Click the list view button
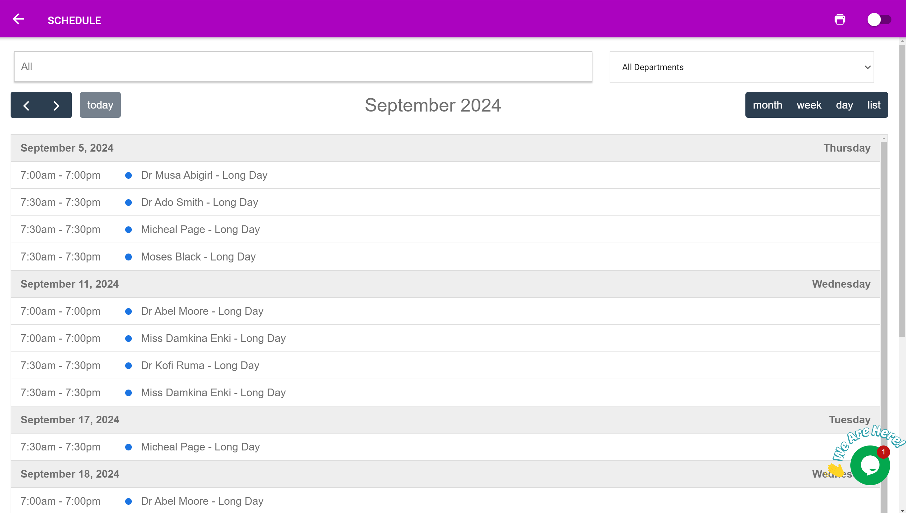 (874, 105)
